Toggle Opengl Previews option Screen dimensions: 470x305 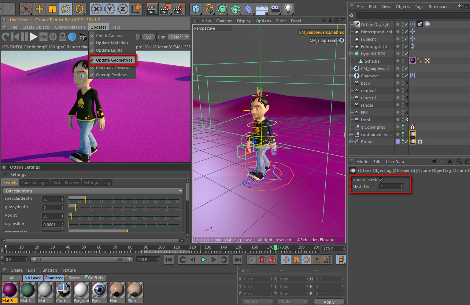[x=112, y=75]
